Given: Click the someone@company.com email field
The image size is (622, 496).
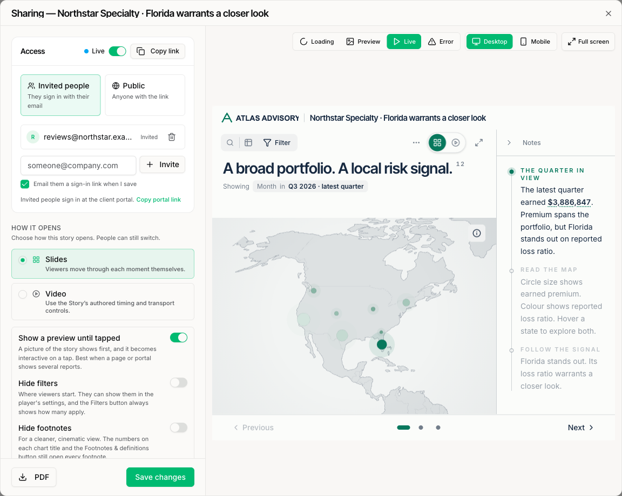Looking at the screenshot, I should (78, 166).
